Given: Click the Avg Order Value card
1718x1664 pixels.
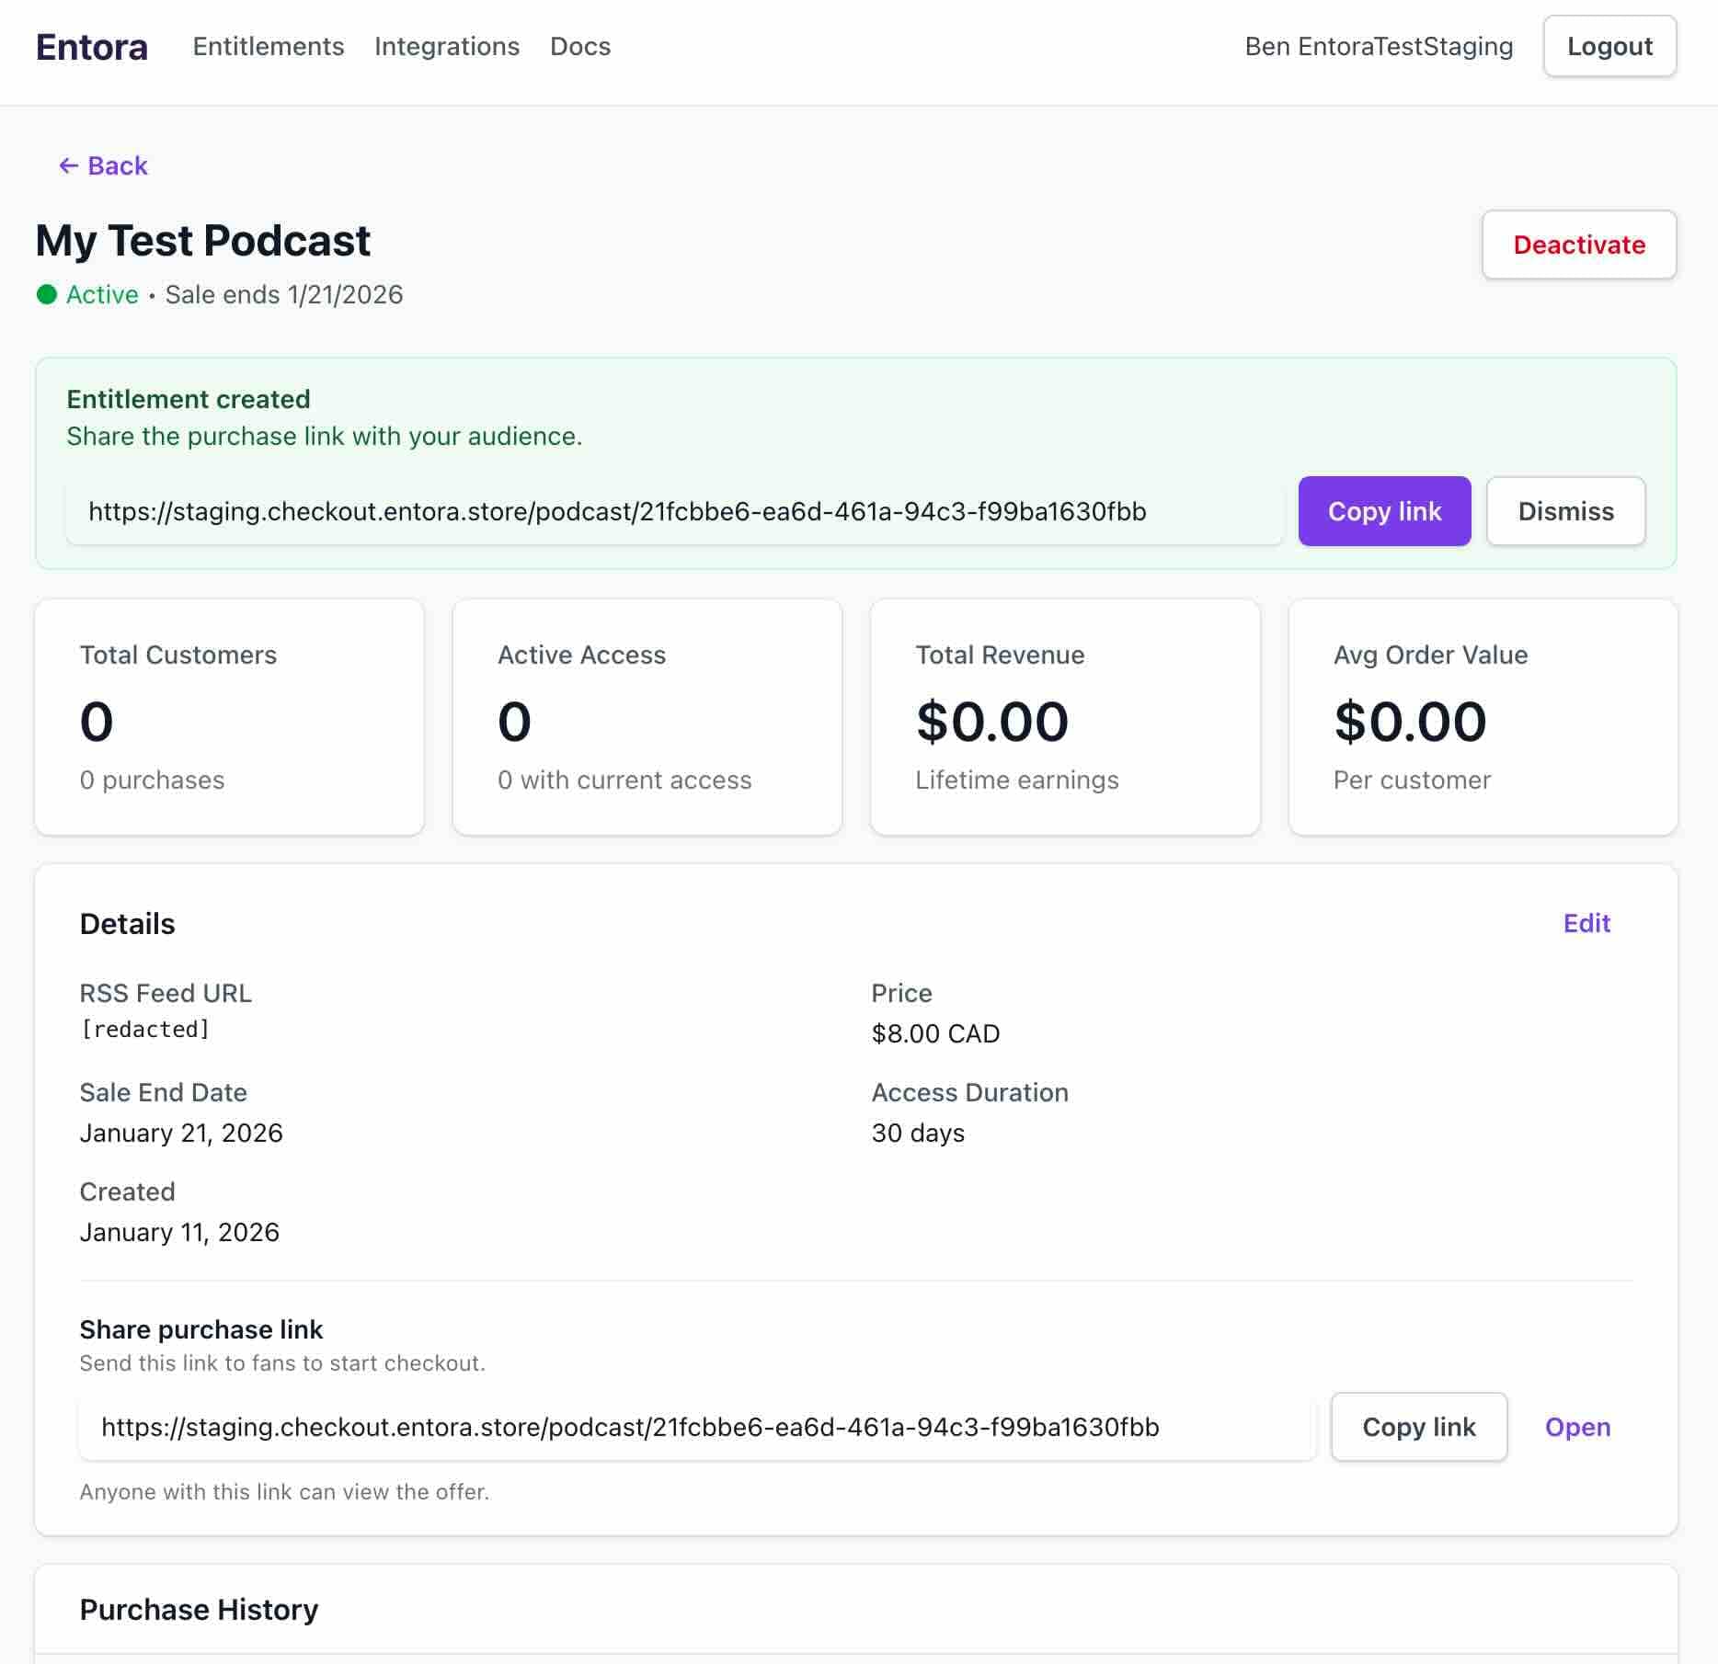Looking at the screenshot, I should [1482, 717].
